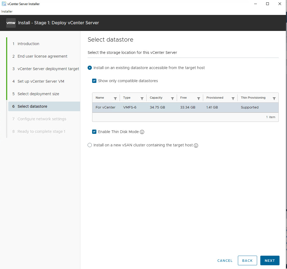
Task: Go to step 5 Select deployment size
Action: coord(38,94)
